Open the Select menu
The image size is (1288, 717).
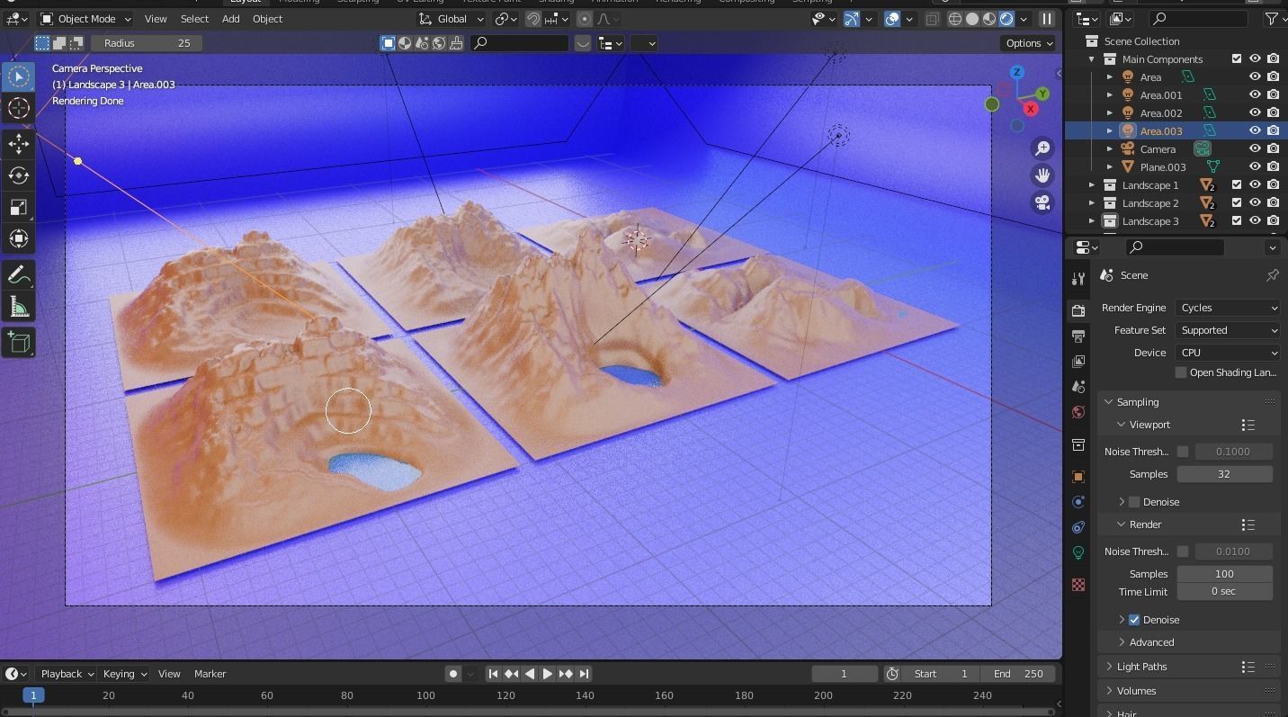(194, 19)
